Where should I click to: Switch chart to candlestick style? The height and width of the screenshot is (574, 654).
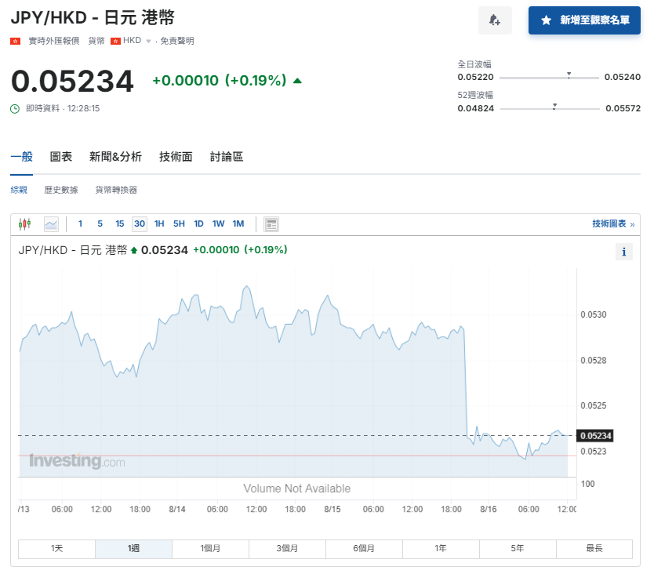click(x=24, y=223)
